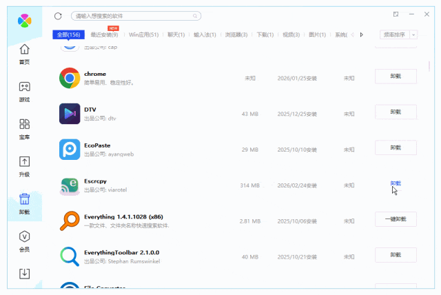The width and height of the screenshot is (441, 295).
Task: Switch to the 聊天(1) tab
Action: (x=176, y=34)
